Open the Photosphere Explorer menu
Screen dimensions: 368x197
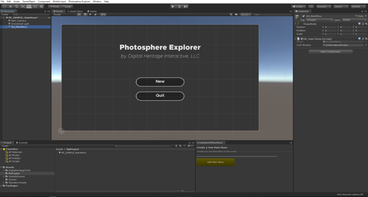click(79, 2)
